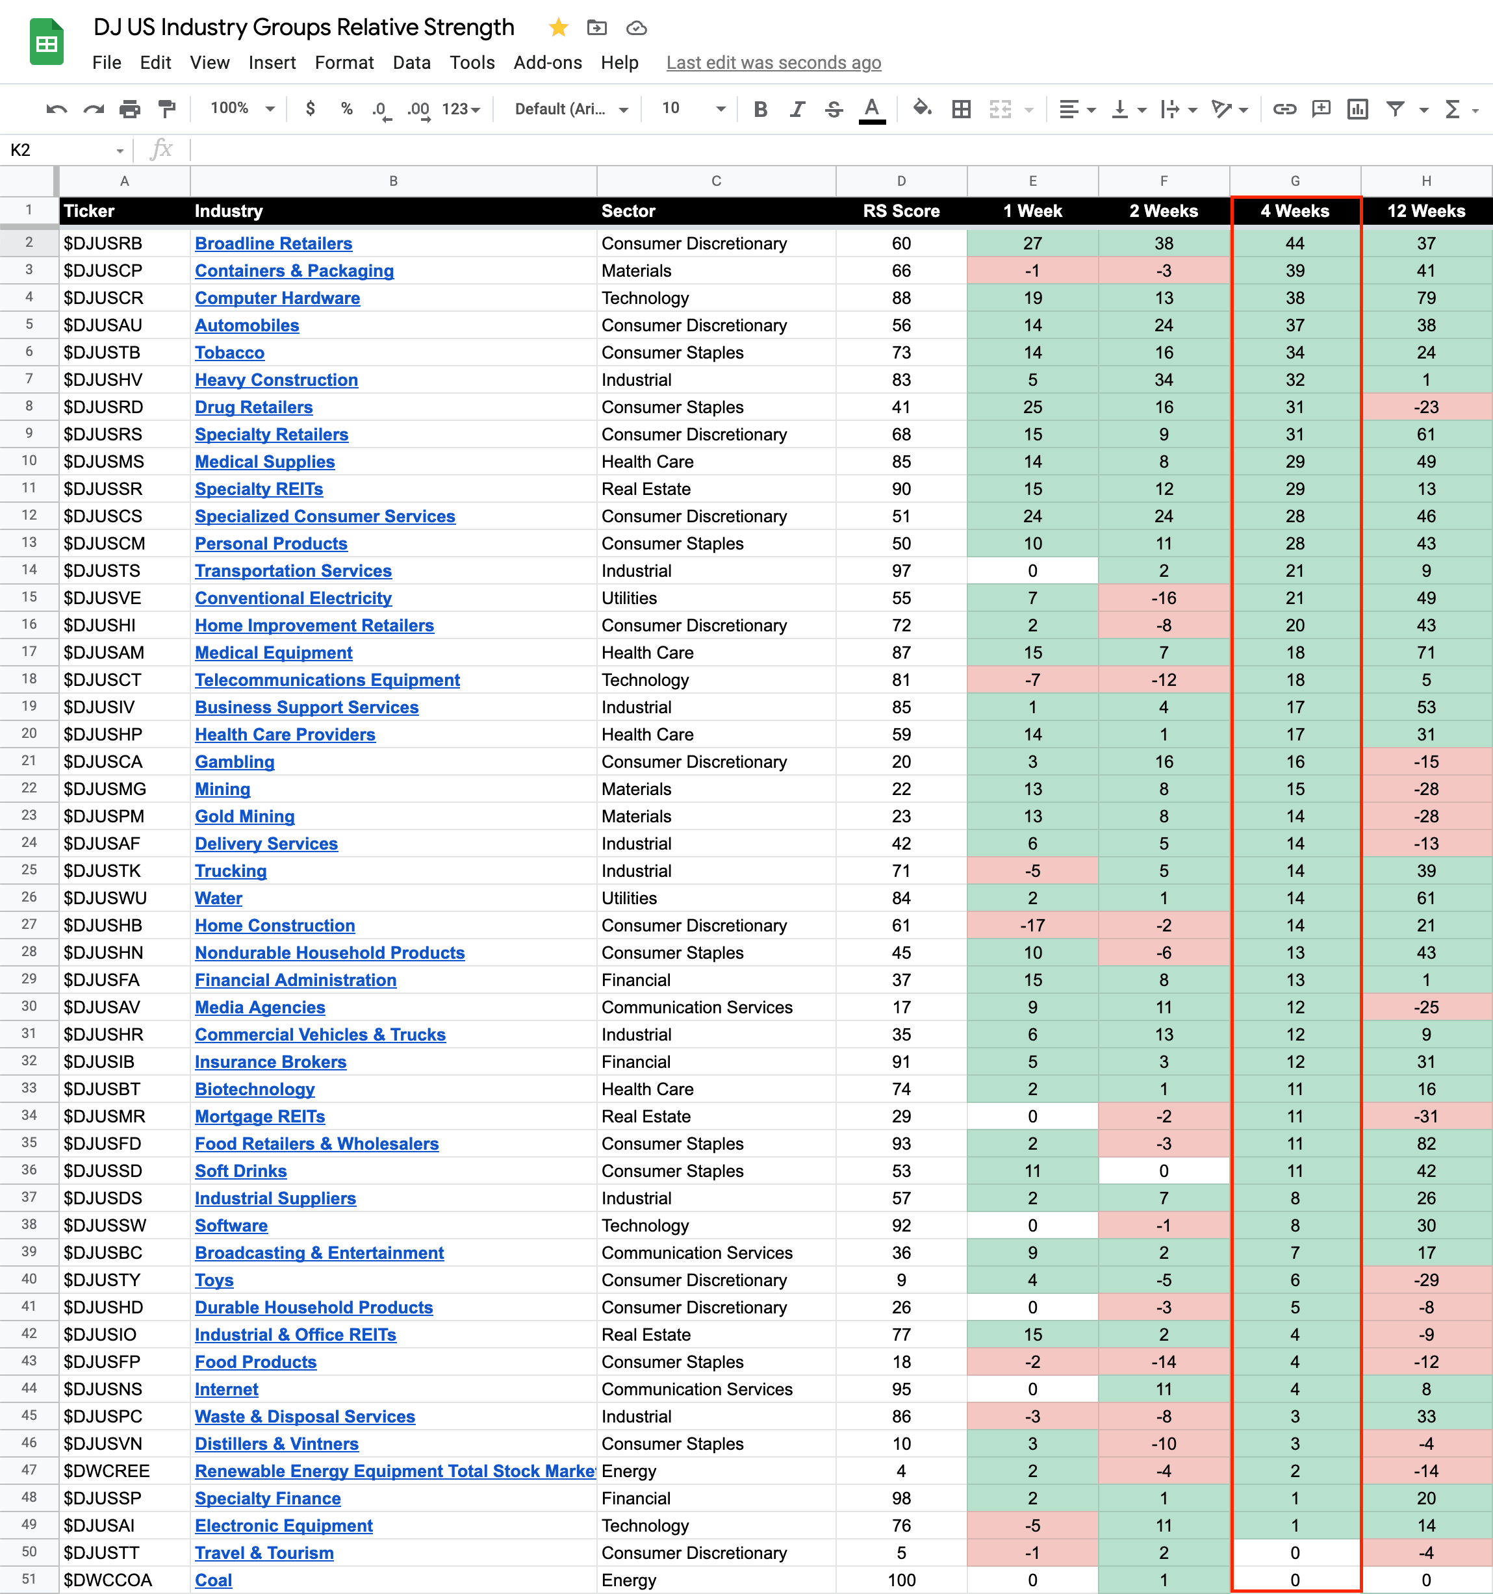The height and width of the screenshot is (1594, 1493).
Task: Toggle italic formatting
Action: coord(797,109)
